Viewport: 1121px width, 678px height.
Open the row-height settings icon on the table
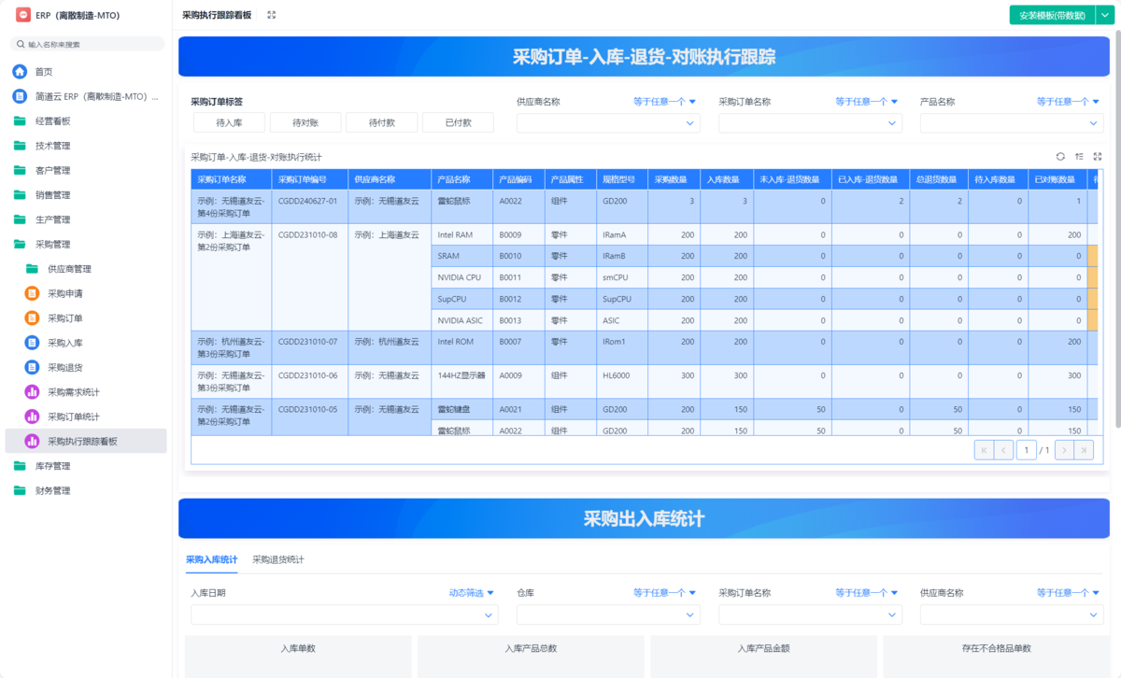(1079, 157)
